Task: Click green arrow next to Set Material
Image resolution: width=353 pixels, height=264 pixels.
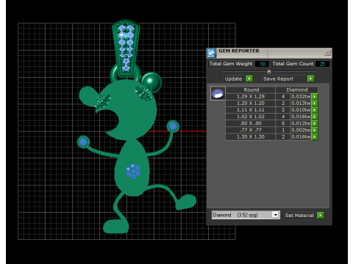Action: [320, 215]
